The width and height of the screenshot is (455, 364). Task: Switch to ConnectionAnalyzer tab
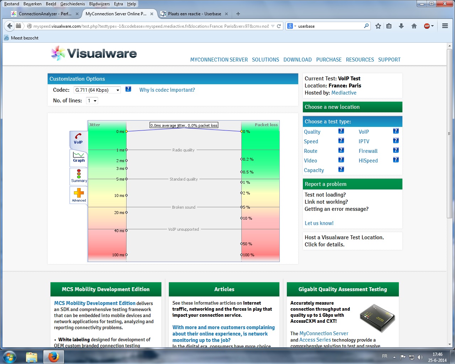point(42,14)
